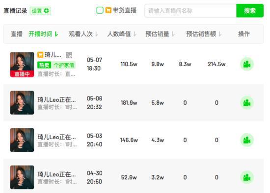Open 琦儿Leo正在... title dated 05-03
This screenshot has width=270, height=193.
click(x=56, y=137)
